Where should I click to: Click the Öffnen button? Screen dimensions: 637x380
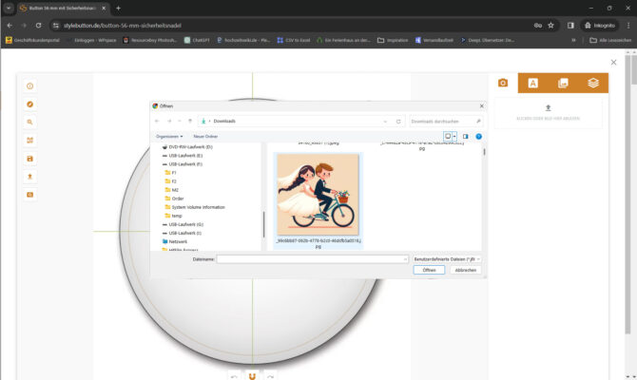click(x=429, y=270)
